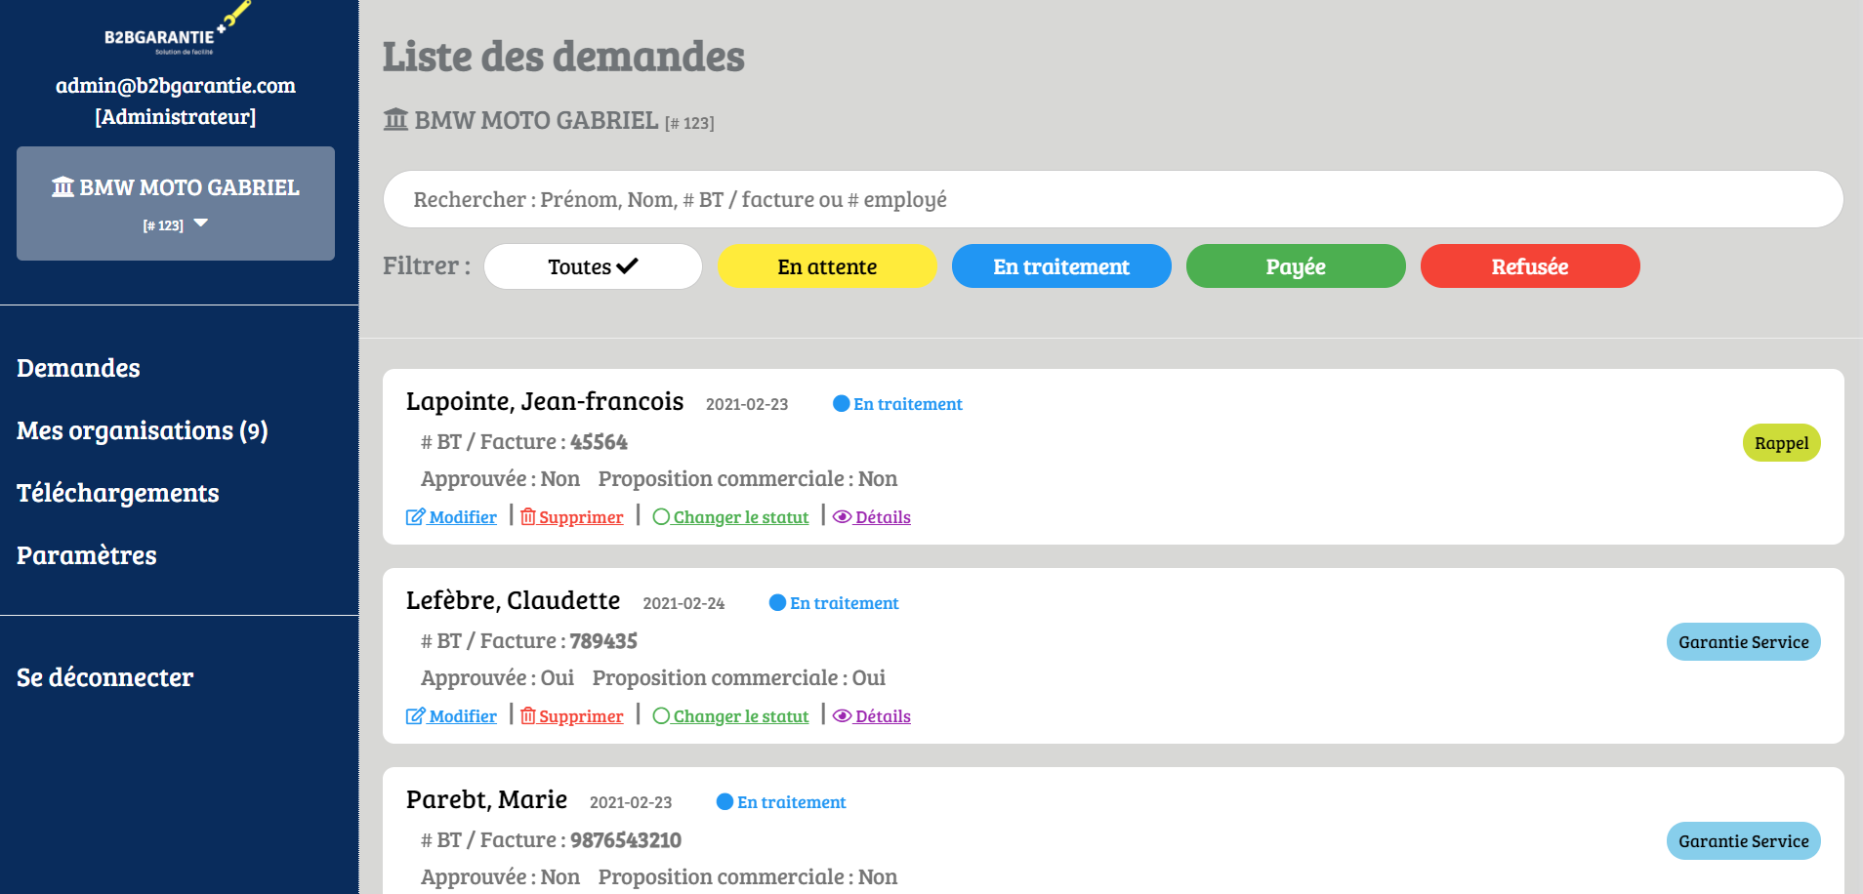1863x894 pixels.
Task: Select the Toutes filter
Action: (593, 266)
